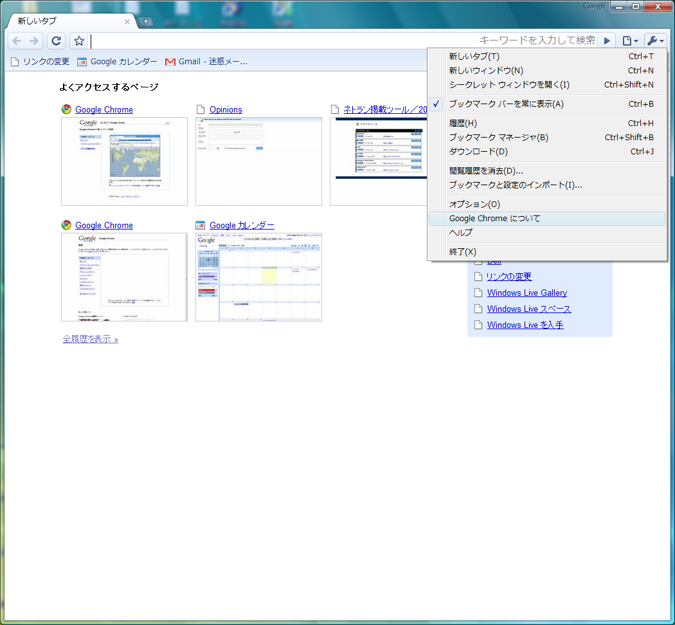The height and width of the screenshot is (625, 675).
Task: Open the second-row Google Chrome link
Action: tap(104, 225)
